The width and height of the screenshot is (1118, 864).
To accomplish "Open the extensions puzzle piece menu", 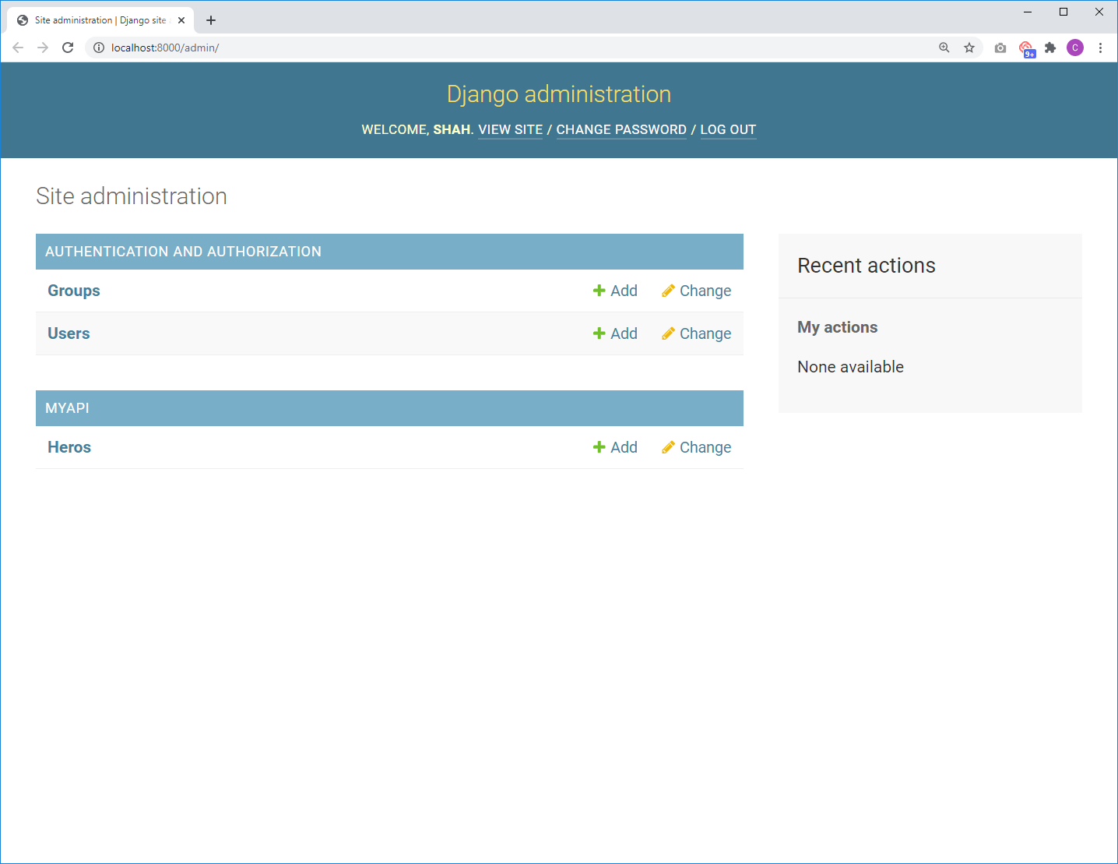I will pos(1050,48).
